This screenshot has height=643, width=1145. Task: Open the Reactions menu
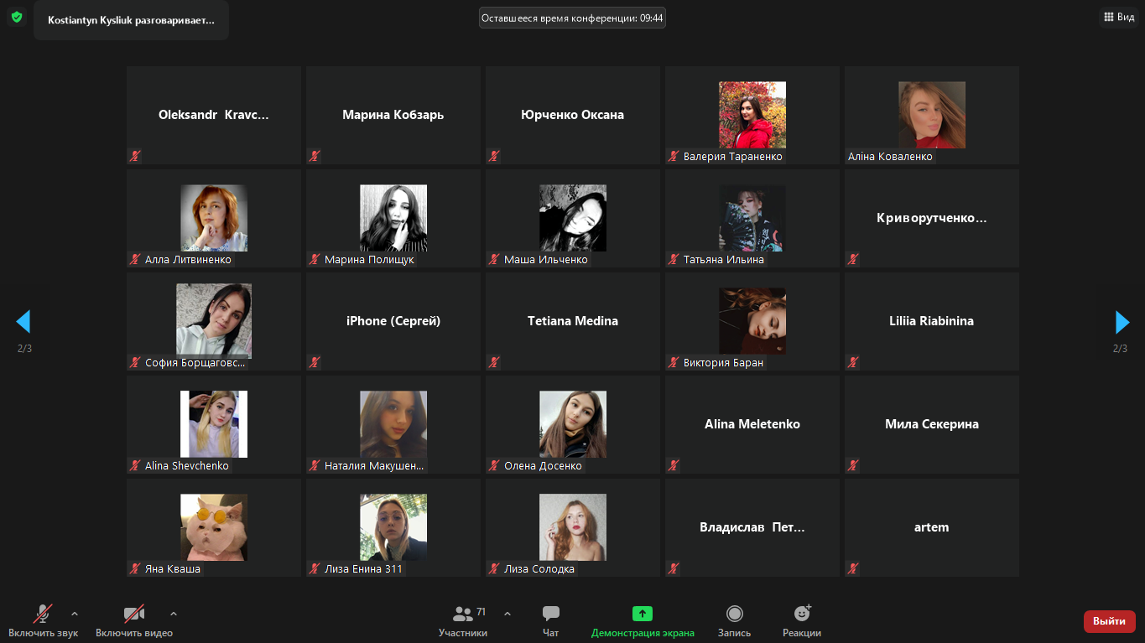tap(801, 620)
